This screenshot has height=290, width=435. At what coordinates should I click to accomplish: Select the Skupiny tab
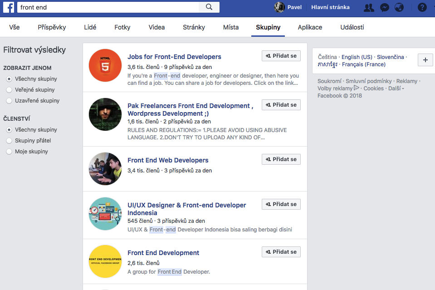268,27
